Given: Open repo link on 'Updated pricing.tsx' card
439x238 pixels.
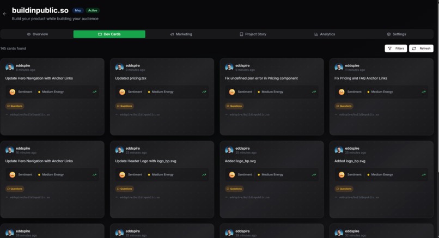Looking at the screenshot, I should click(140, 114).
